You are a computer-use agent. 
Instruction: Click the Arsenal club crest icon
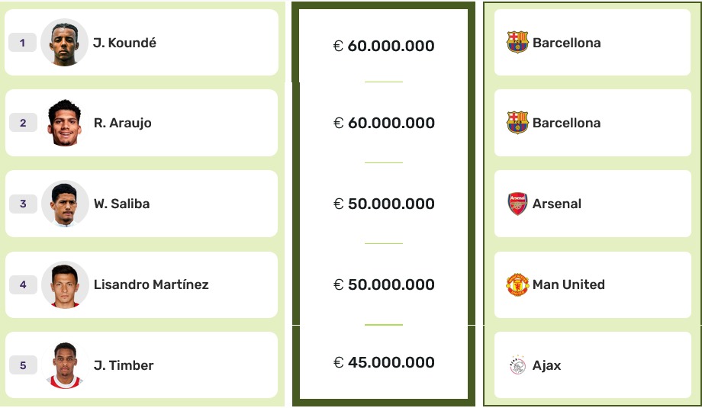pyautogui.click(x=517, y=204)
